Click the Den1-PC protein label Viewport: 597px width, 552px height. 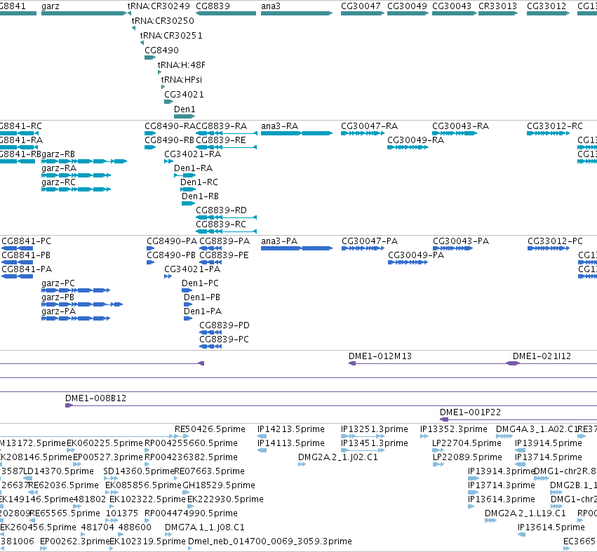[x=200, y=283]
